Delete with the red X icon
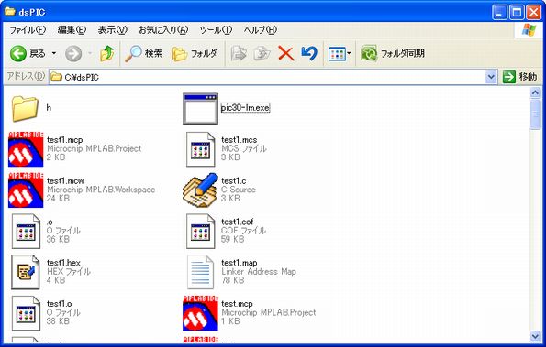546x347 pixels. pyautogui.click(x=286, y=53)
